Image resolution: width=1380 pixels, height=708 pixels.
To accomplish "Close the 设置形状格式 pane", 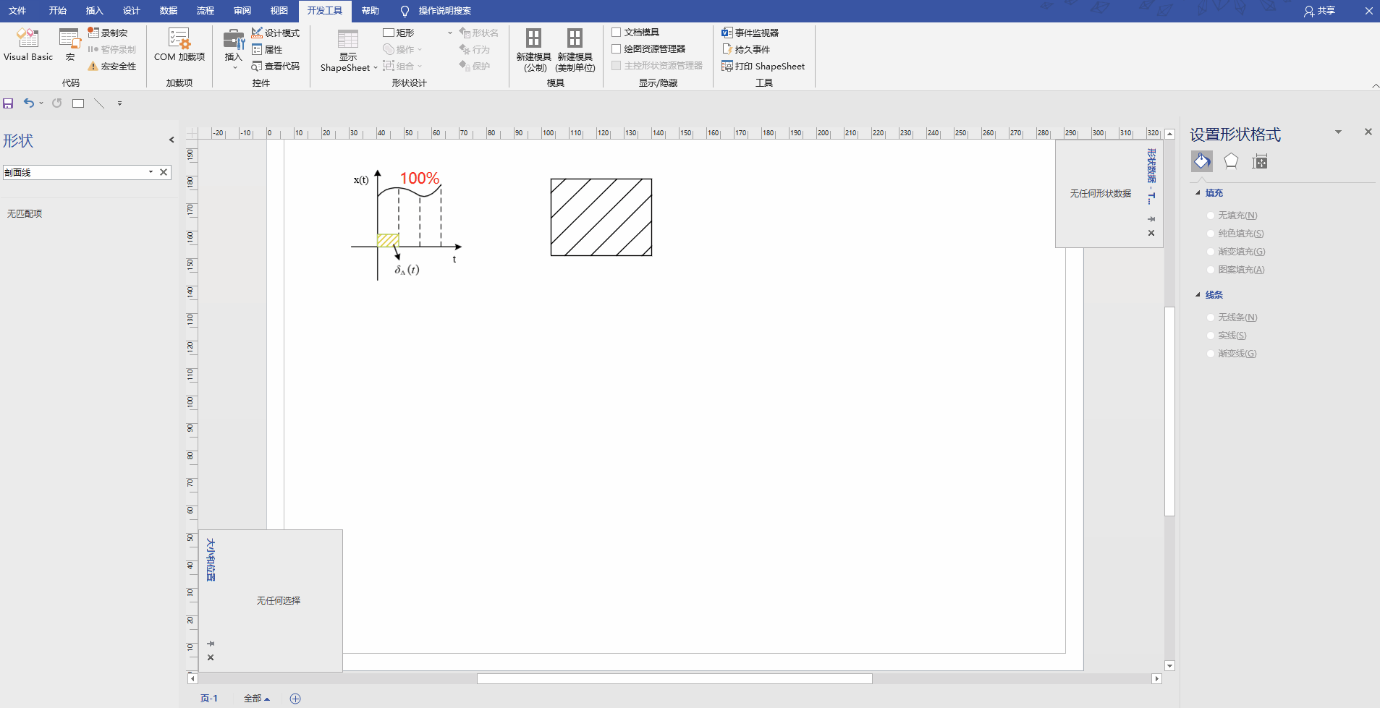I will click(x=1368, y=132).
